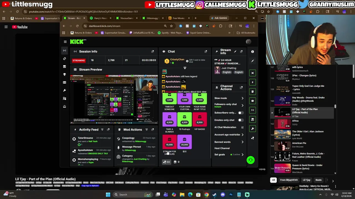Open the info icon in right widget bar
This screenshot has height=199, width=355.
(x=253, y=52)
